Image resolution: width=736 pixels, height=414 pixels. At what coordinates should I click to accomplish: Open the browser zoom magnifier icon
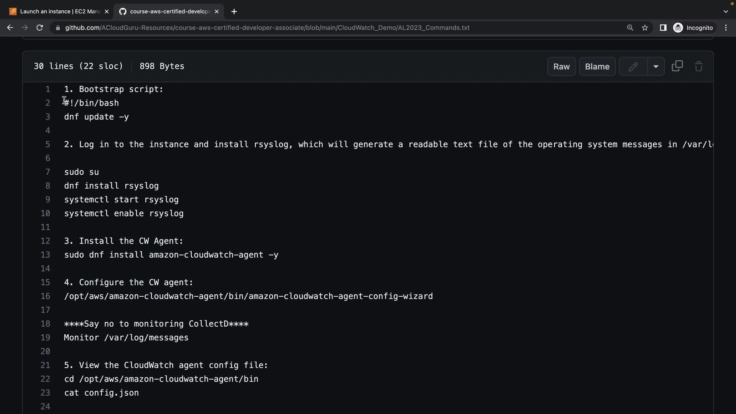click(x=630, y=28)
